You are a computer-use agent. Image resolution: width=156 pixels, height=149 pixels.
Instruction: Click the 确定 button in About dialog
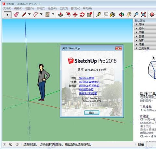coord(92,113)
